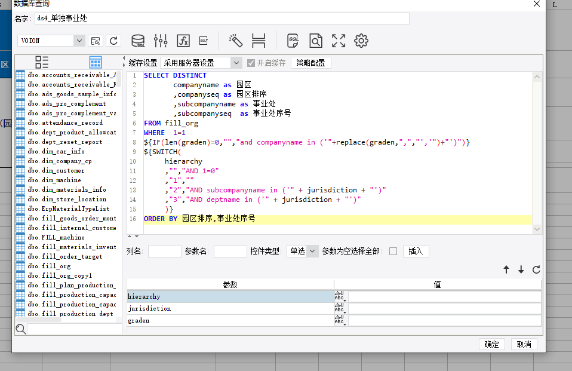Click the table search input box

pos(75,329)
